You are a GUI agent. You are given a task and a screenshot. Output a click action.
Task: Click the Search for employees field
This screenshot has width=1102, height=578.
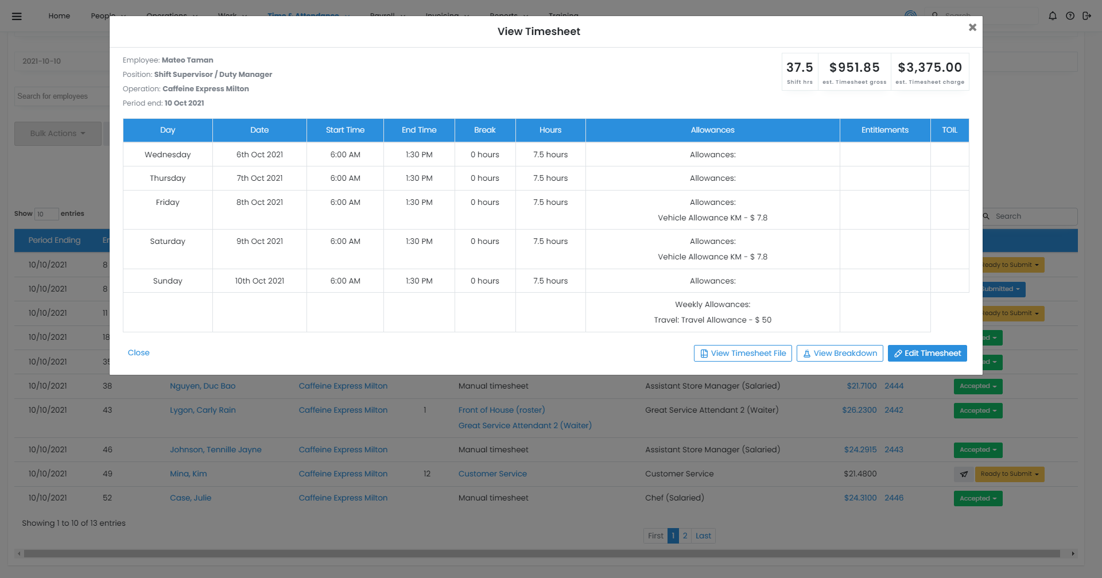(x=61, y=96)
